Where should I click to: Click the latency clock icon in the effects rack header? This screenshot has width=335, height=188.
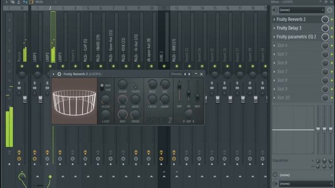pyautogui.click(x=329, y=10)
